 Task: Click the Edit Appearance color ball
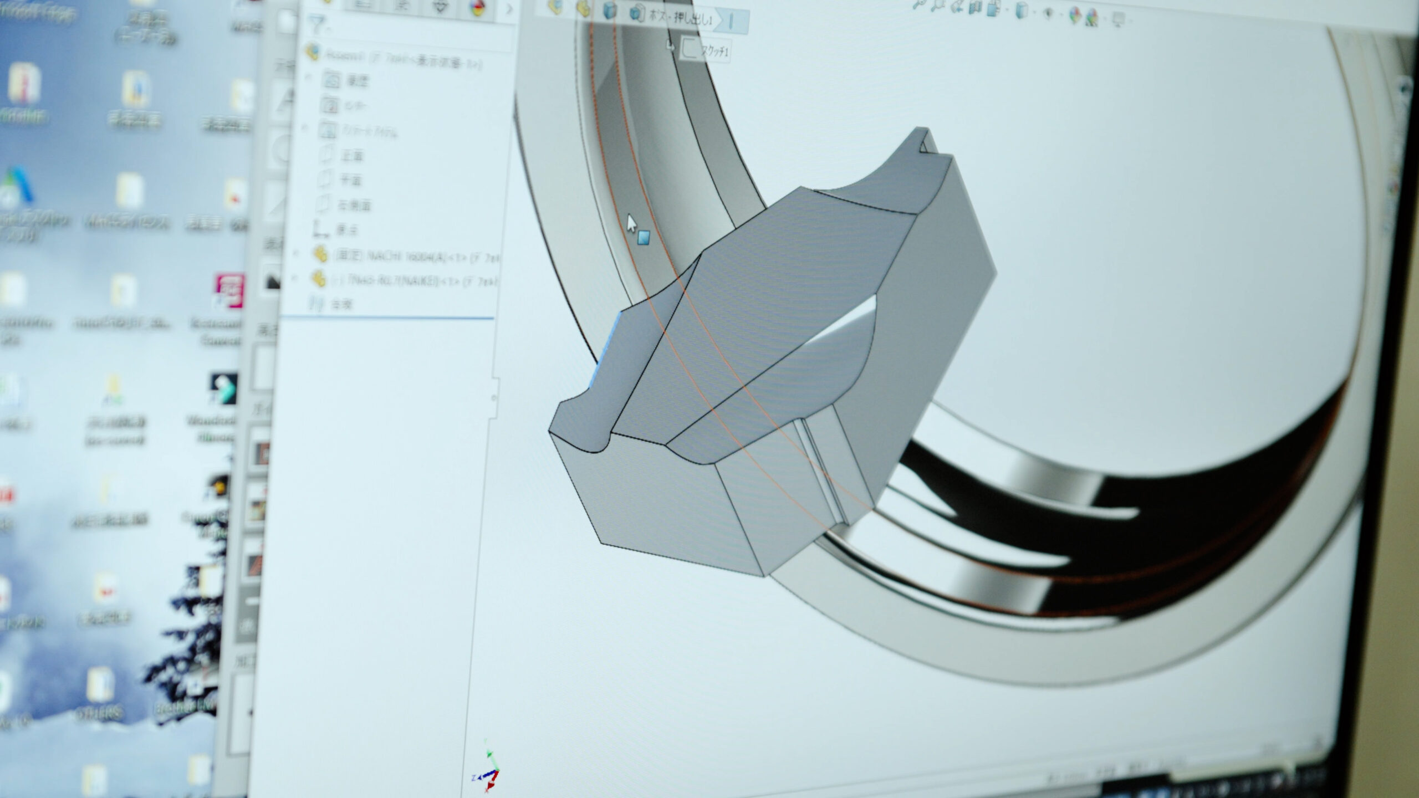point(1075,16)
